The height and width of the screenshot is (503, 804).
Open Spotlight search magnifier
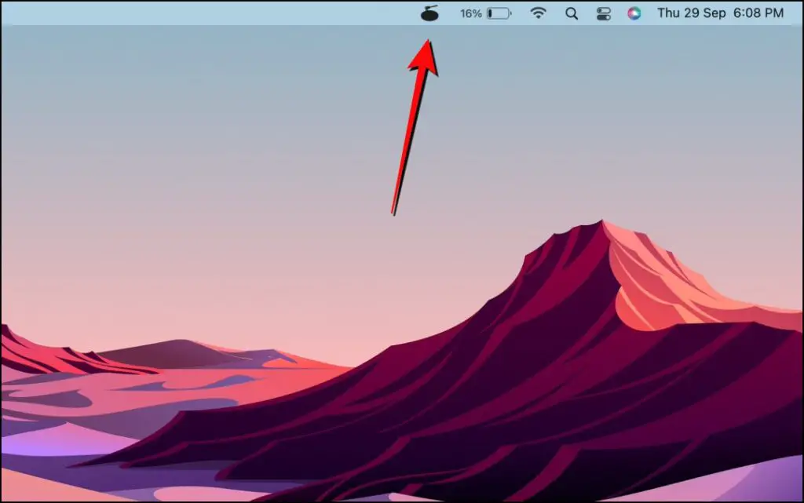(572, 13)
